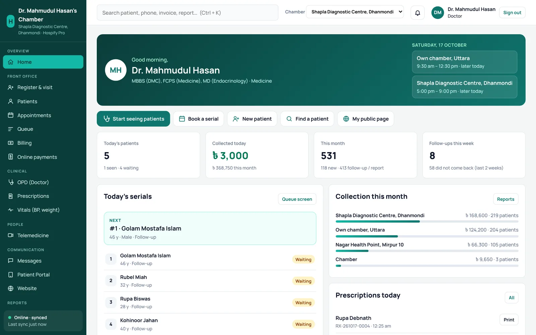The width and height of the screenshot is (536, 335).
Task: Click Waiting badge for Rupa Biswas
Action: pos(304,303)
